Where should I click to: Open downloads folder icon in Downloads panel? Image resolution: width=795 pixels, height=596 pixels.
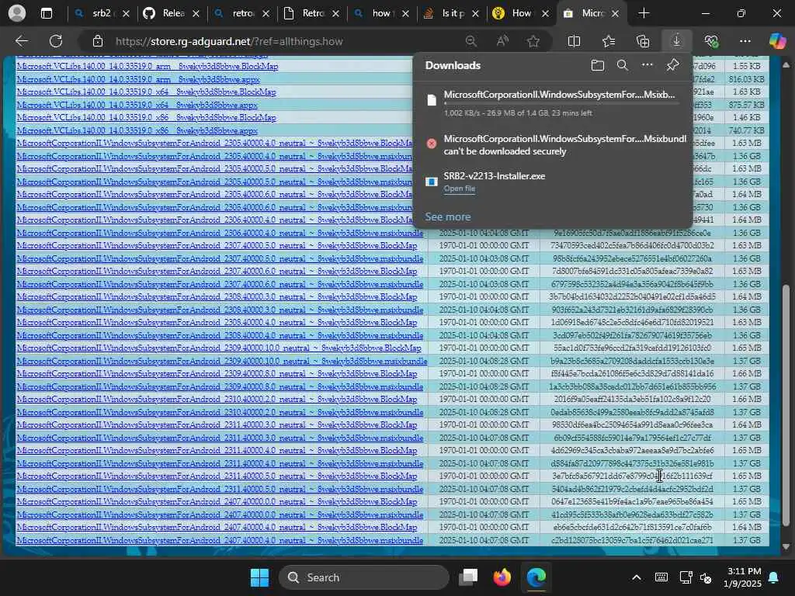(598, 65)
